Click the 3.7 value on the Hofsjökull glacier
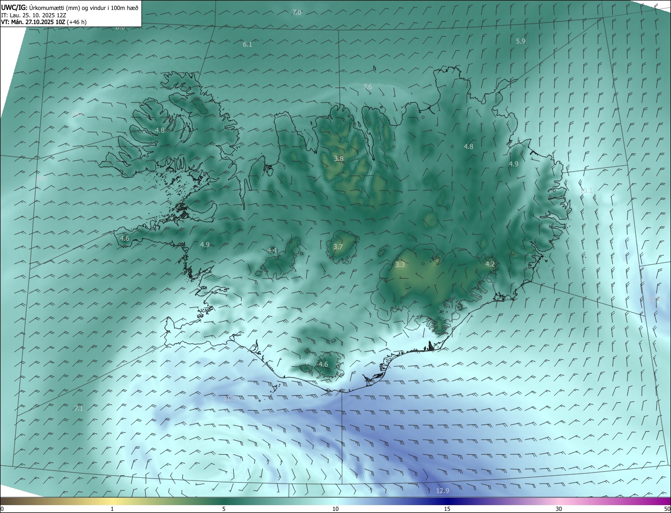Viewport: 671px width, 513px height. tap(338, 247)
